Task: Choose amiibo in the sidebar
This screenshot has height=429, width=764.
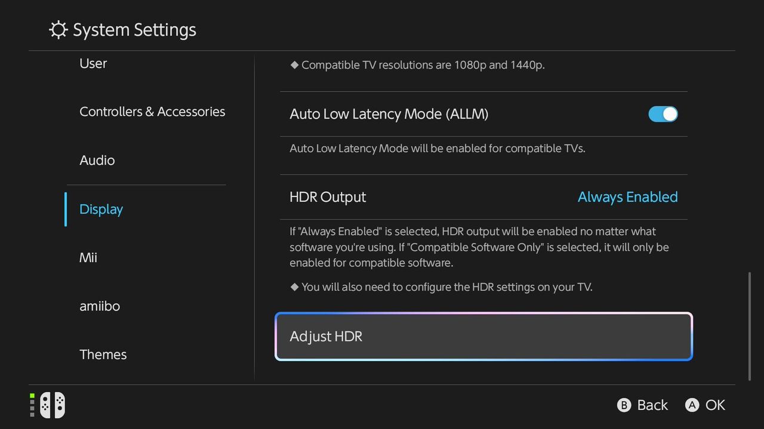Action: pos(100,306)
